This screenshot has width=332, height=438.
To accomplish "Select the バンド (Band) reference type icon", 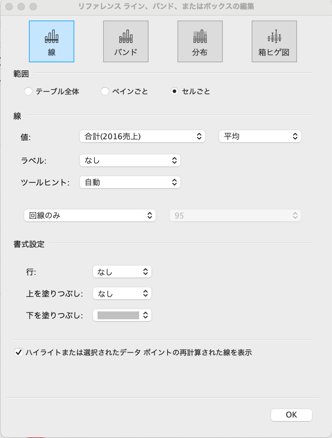I will tap(126, 41).
